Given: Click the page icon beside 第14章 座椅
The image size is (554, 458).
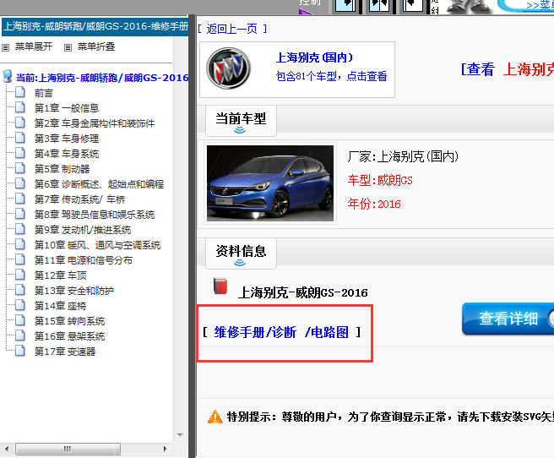Looking at the screenshot, I should point(20,305).
